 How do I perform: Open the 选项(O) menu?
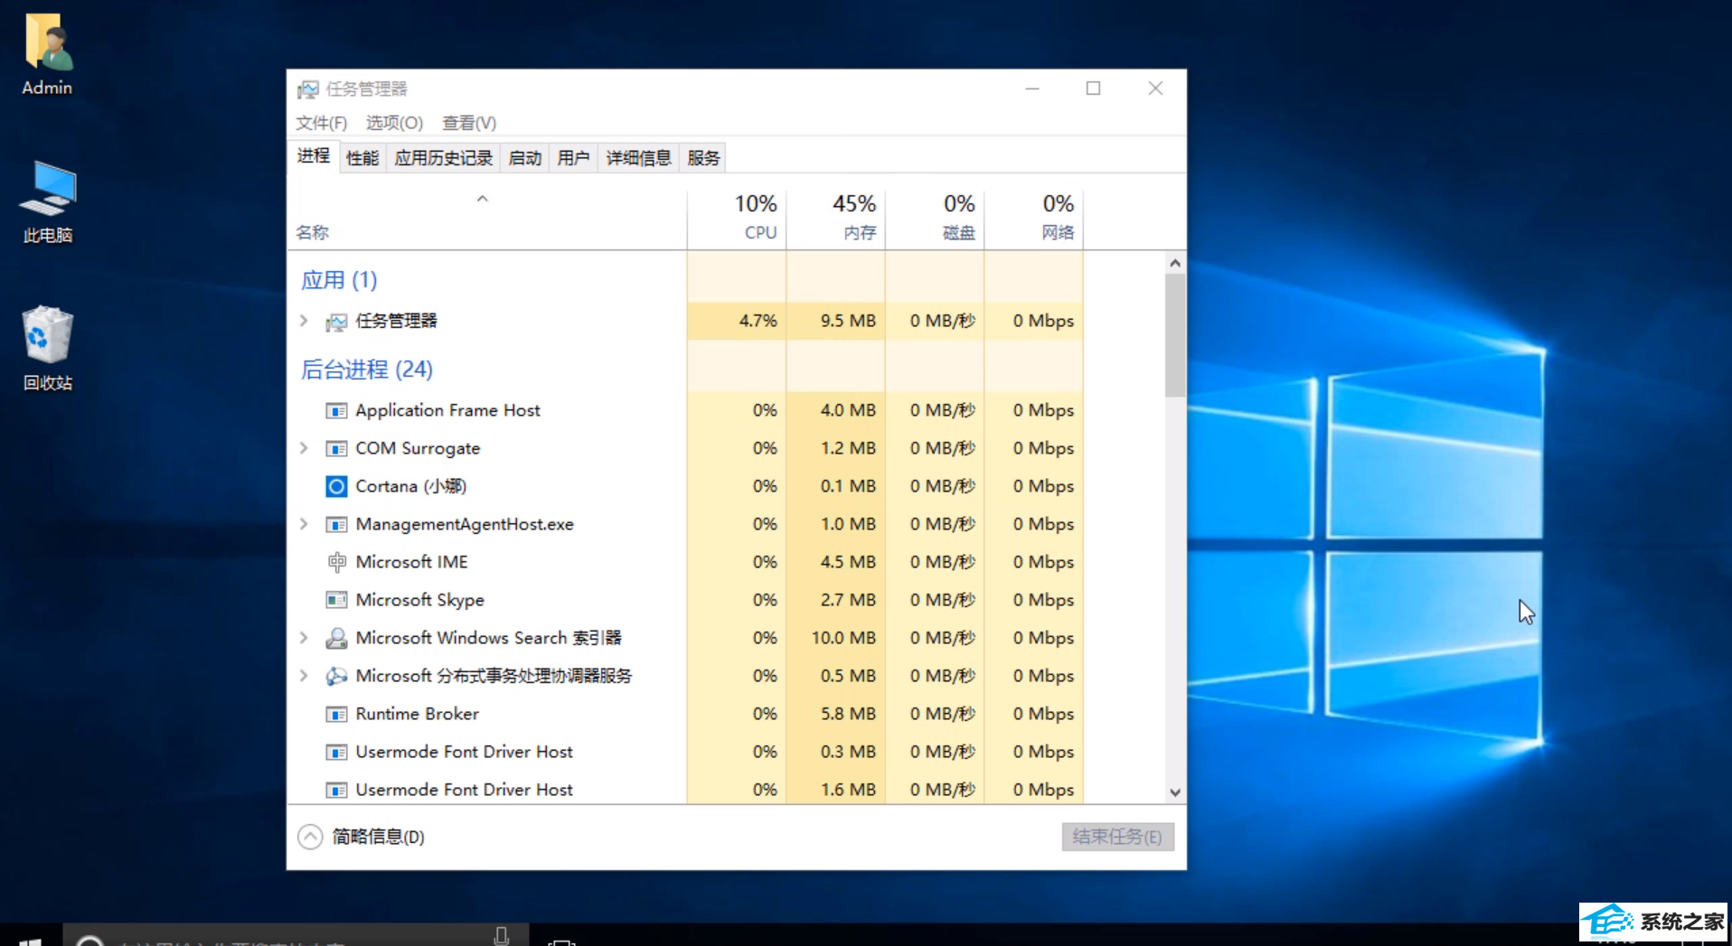[x=394, y=123]
